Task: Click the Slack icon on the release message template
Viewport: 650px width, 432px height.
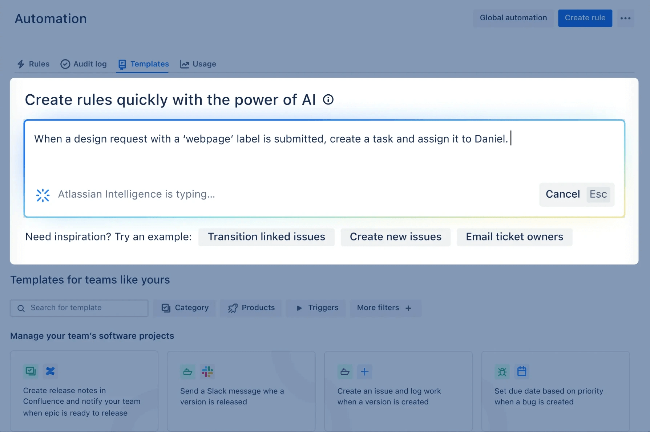Action: [207, 371]
